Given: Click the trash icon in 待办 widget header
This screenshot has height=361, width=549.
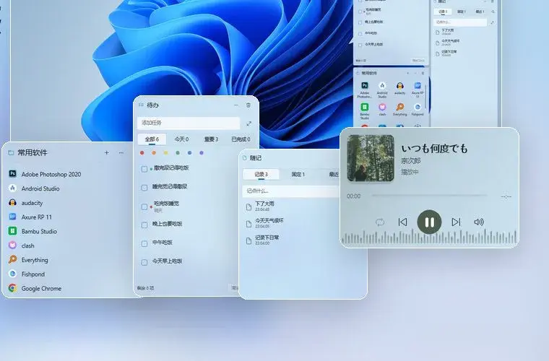Looking at the screenshot, I should tap(248, 105).
